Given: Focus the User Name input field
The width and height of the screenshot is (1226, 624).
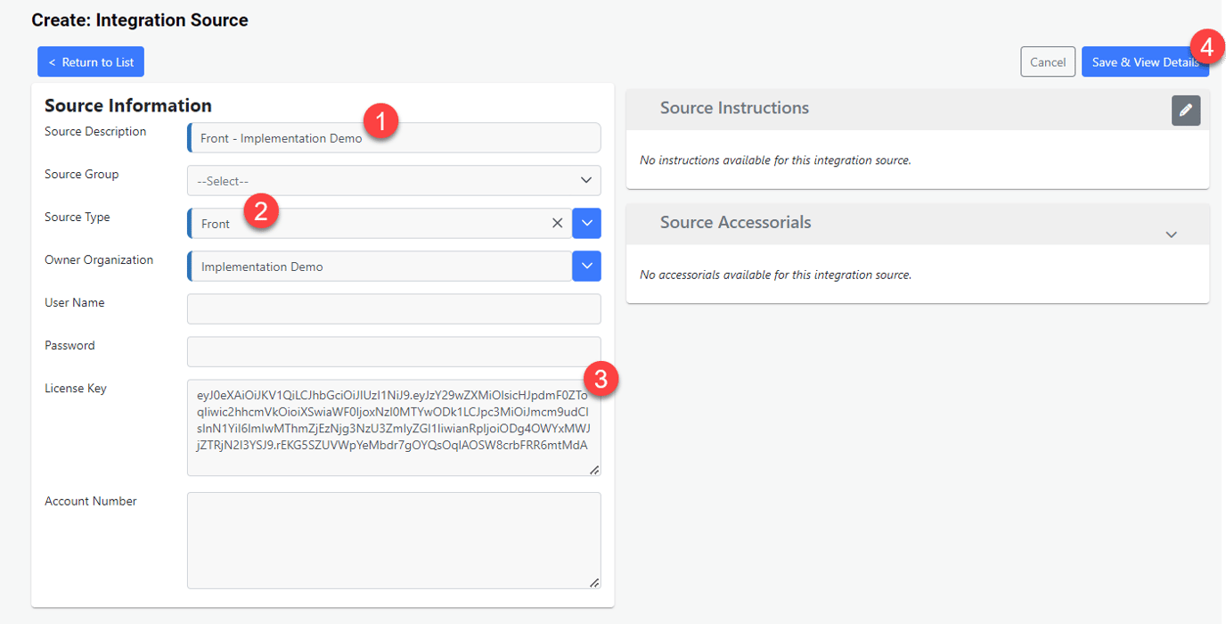Looking at the screenshot, I should 394,309.
